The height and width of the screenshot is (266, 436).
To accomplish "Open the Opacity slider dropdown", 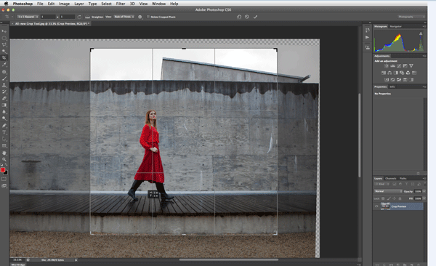I will (424, 191).
